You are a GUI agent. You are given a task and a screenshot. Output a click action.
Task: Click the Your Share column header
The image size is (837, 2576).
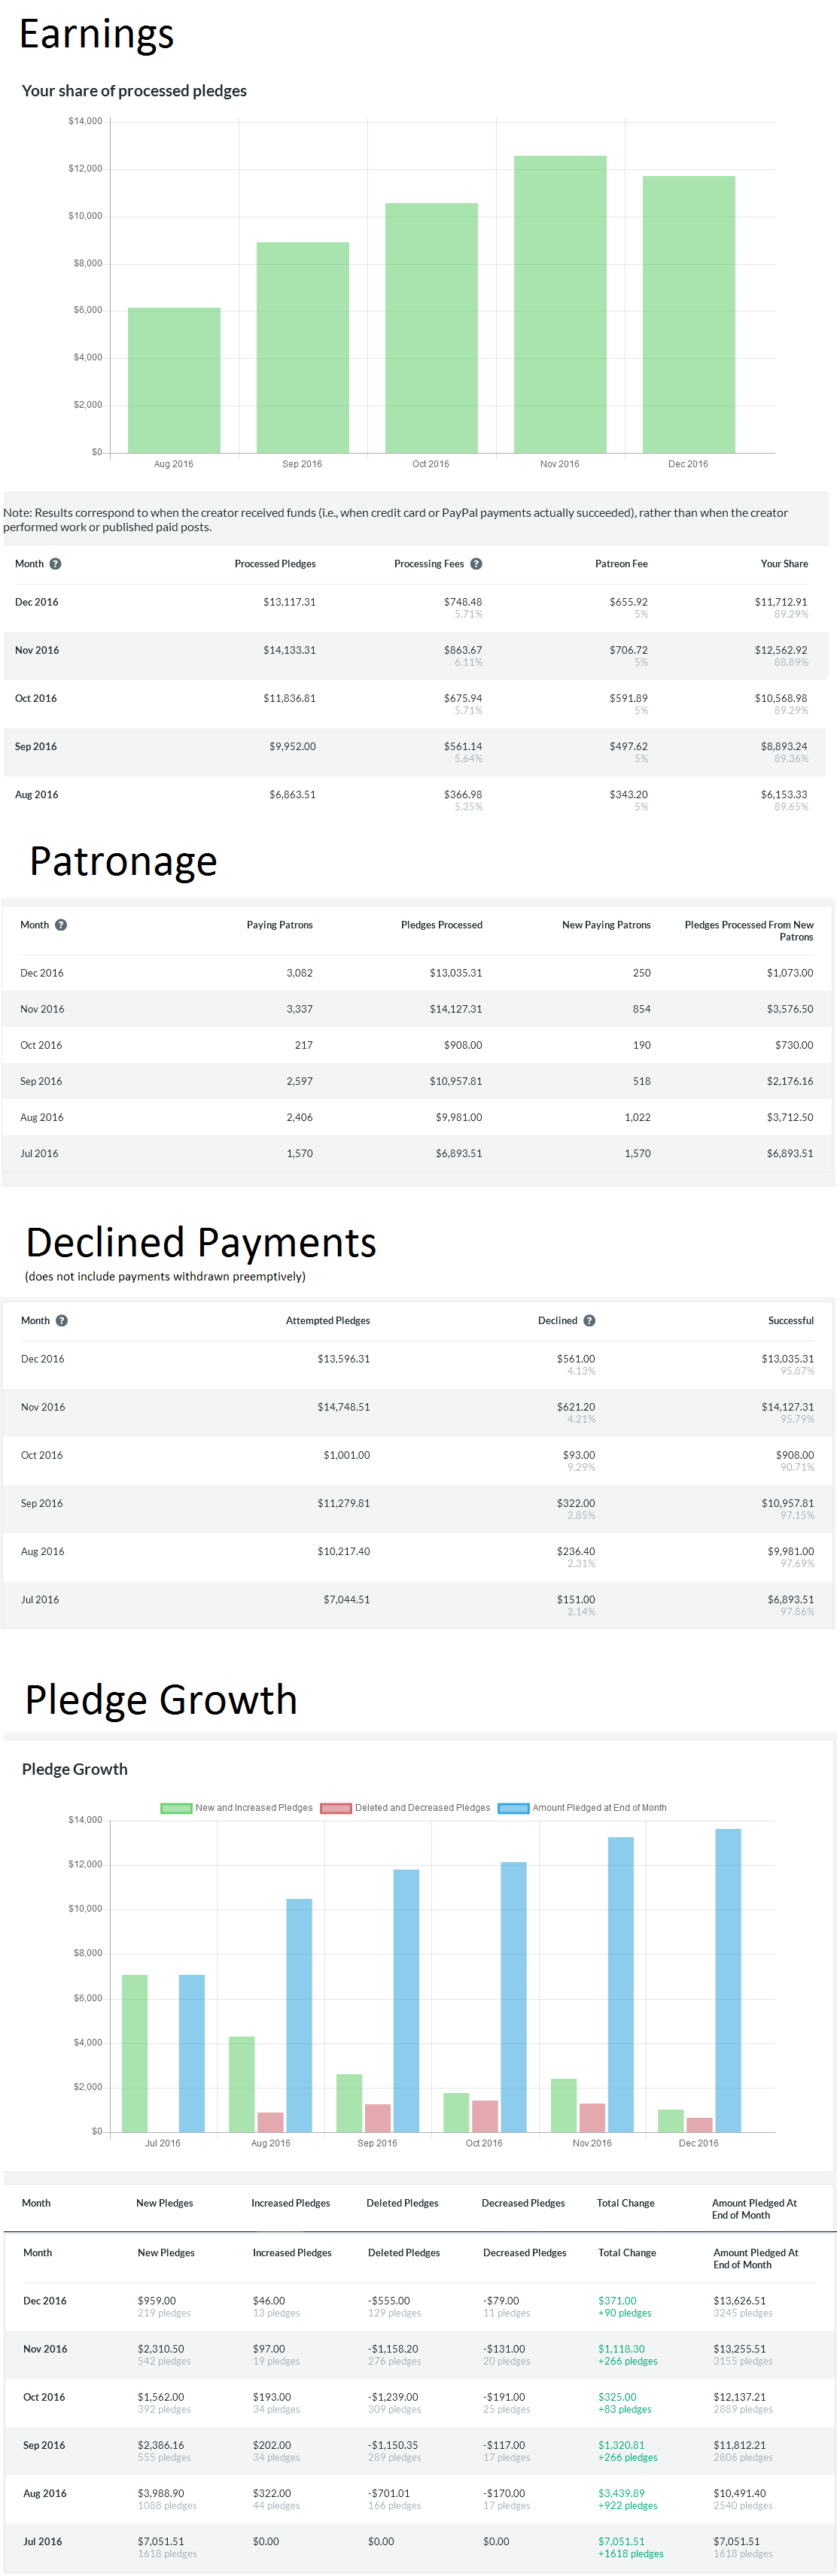(784, 564)
